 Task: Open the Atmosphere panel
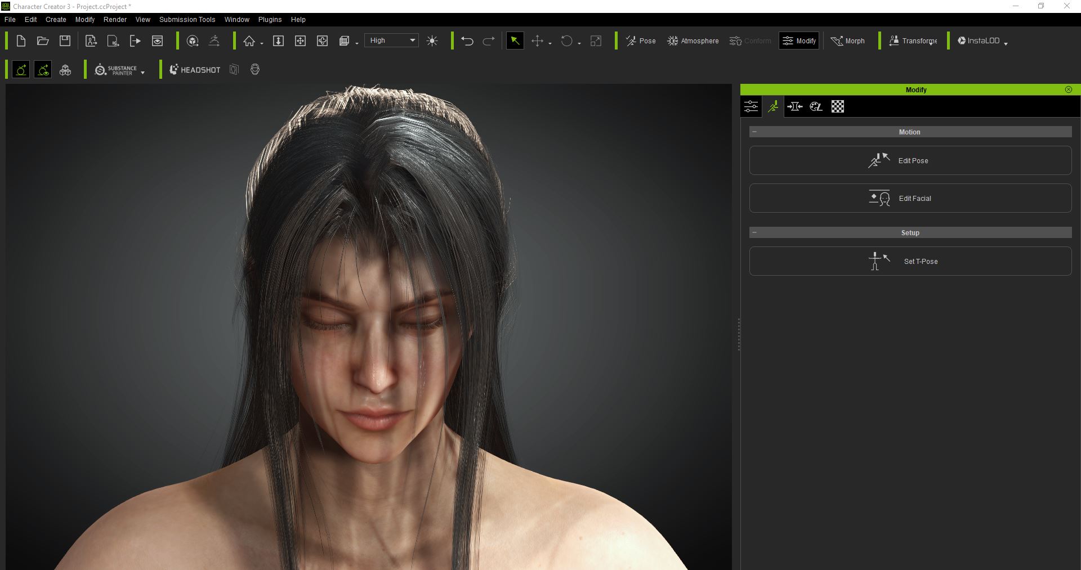point(693,41)
